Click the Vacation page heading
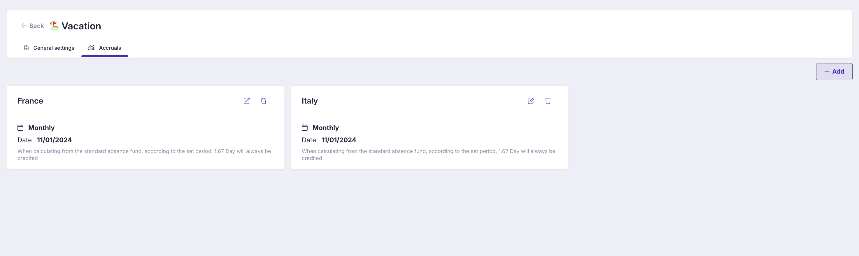This screenshot has width=859, height=256. point(81,26)
